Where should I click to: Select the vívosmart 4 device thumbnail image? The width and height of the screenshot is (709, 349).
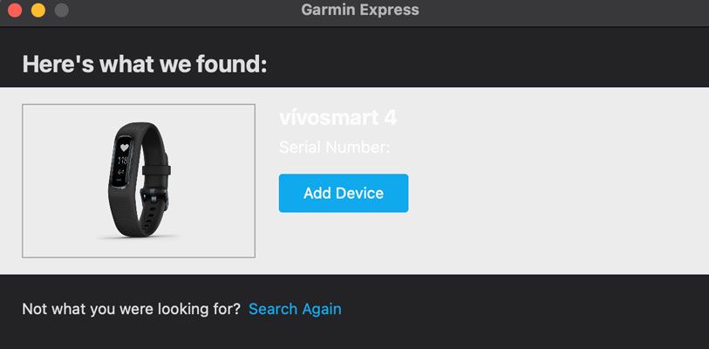(139, 181)
